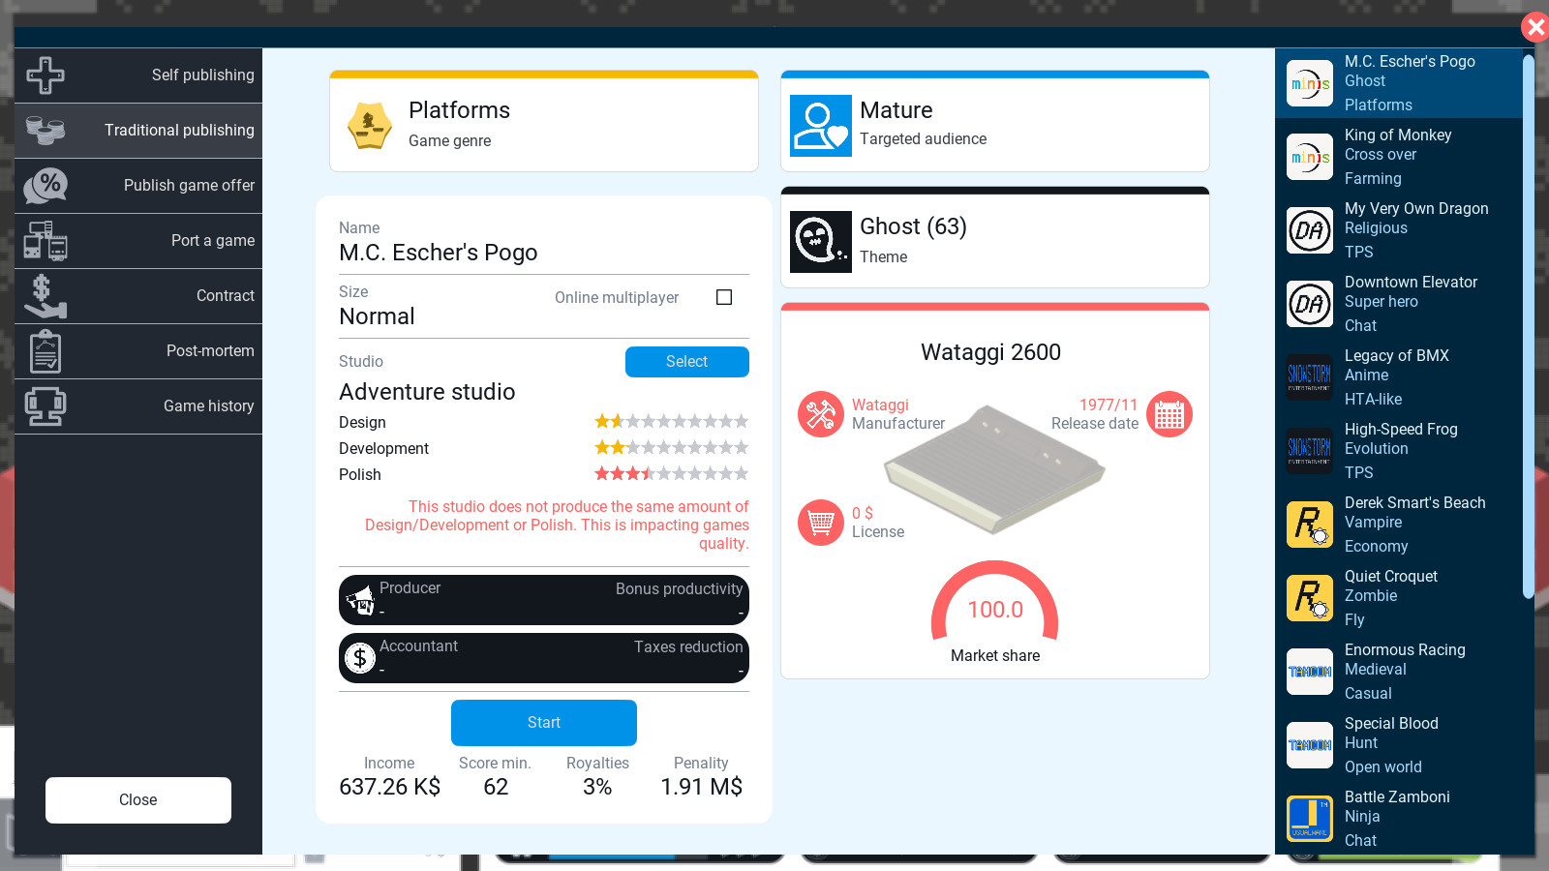Click the Traditional publishing coins icon
The height and width of the screenshot is (871, 1549).
(46, 131)
